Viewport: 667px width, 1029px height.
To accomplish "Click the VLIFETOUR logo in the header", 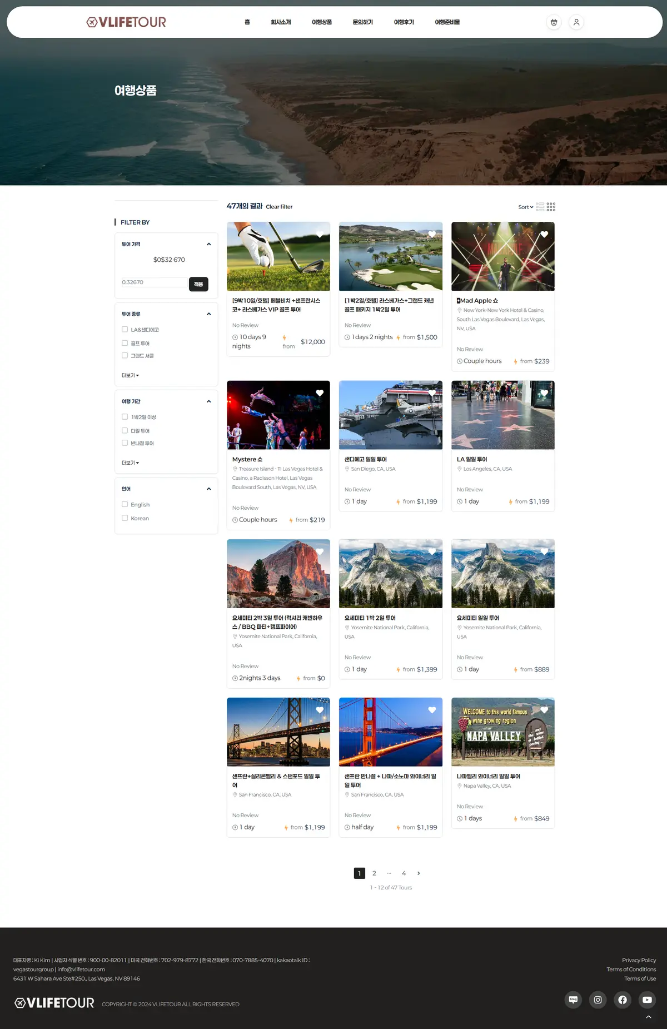I will point(126,22).
